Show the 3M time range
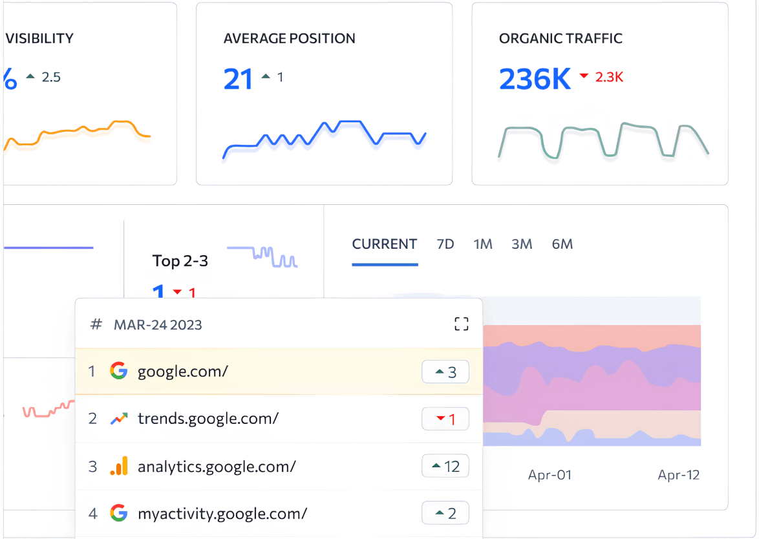The height and width of the screenshot is (539, 759). pyautogui.click(x=522, y=244)
